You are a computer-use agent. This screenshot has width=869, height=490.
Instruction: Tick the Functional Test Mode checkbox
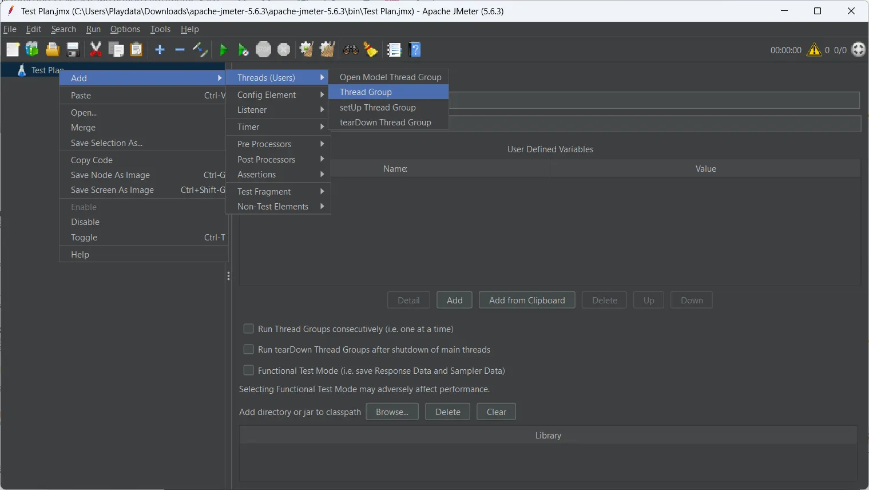[x=248, y=370]
